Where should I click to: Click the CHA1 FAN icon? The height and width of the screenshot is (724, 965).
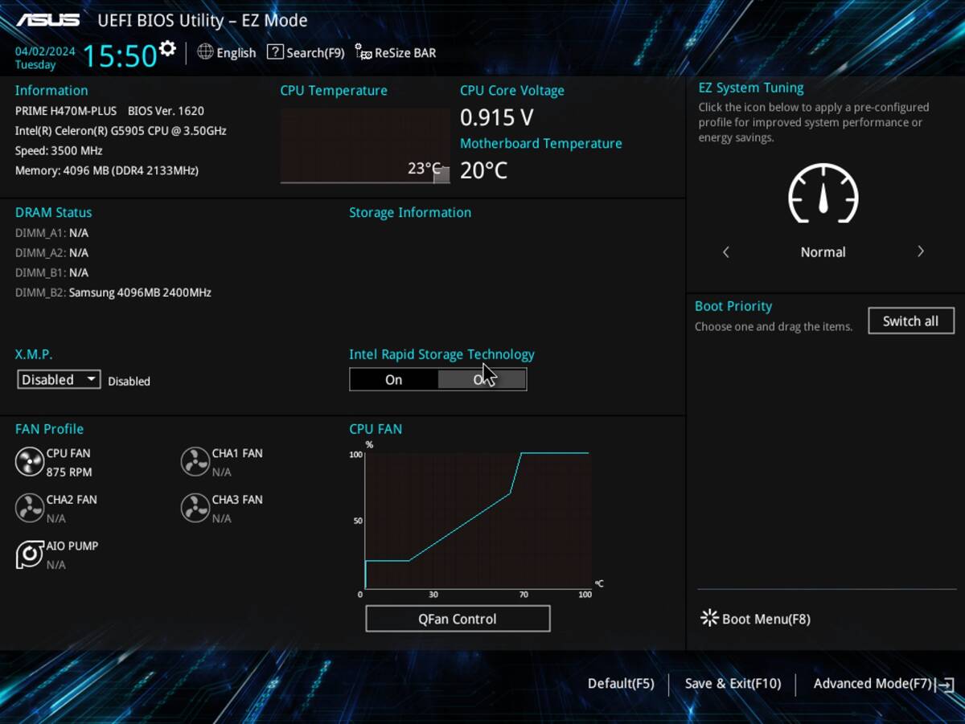coord(195,462)
